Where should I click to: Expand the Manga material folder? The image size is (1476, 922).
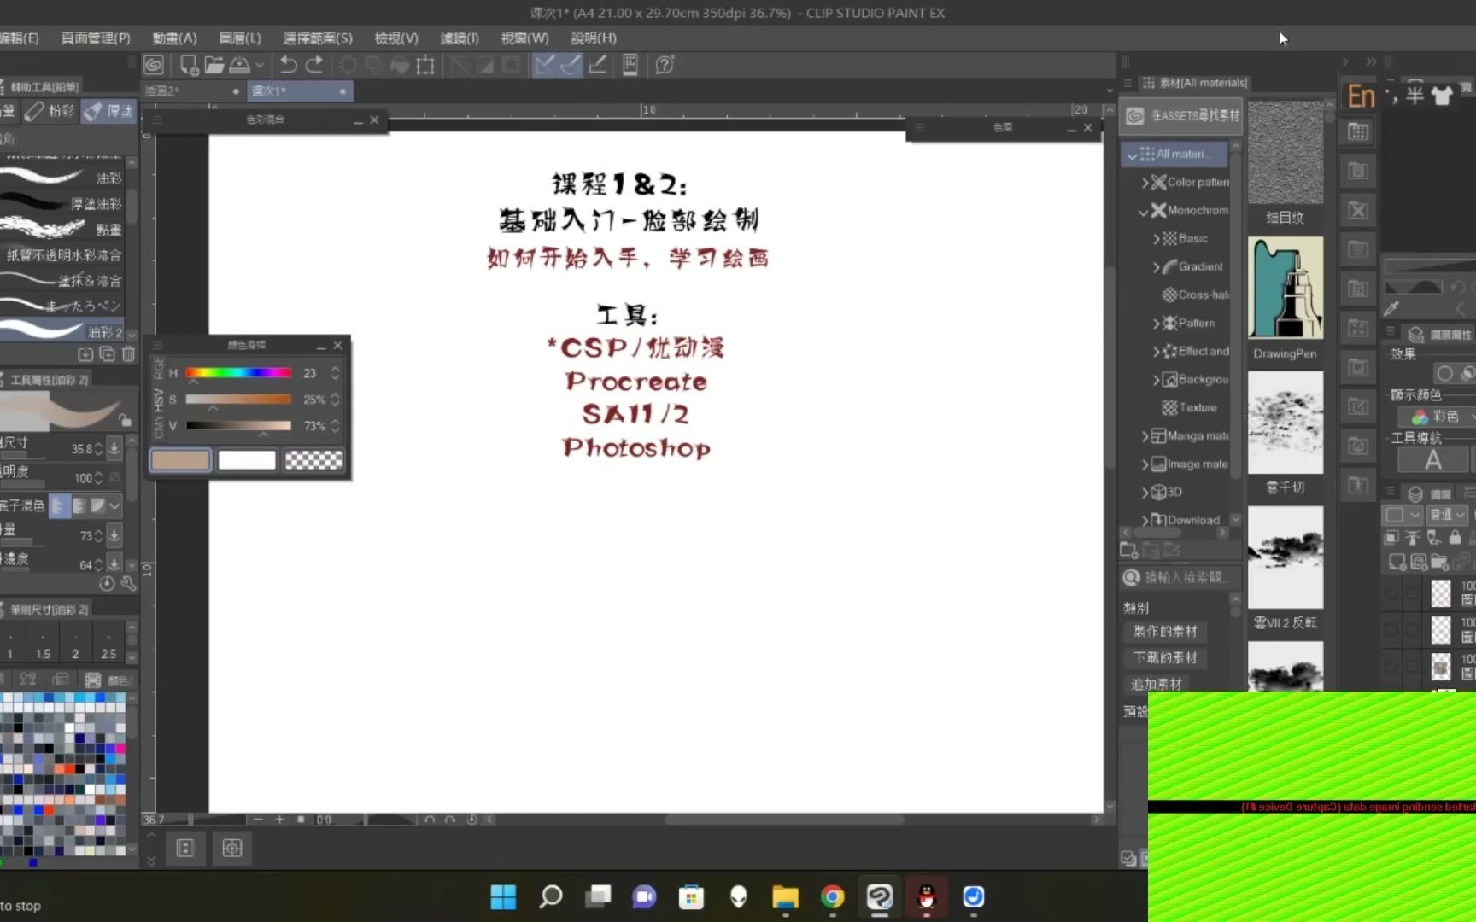click(1145, 436)
